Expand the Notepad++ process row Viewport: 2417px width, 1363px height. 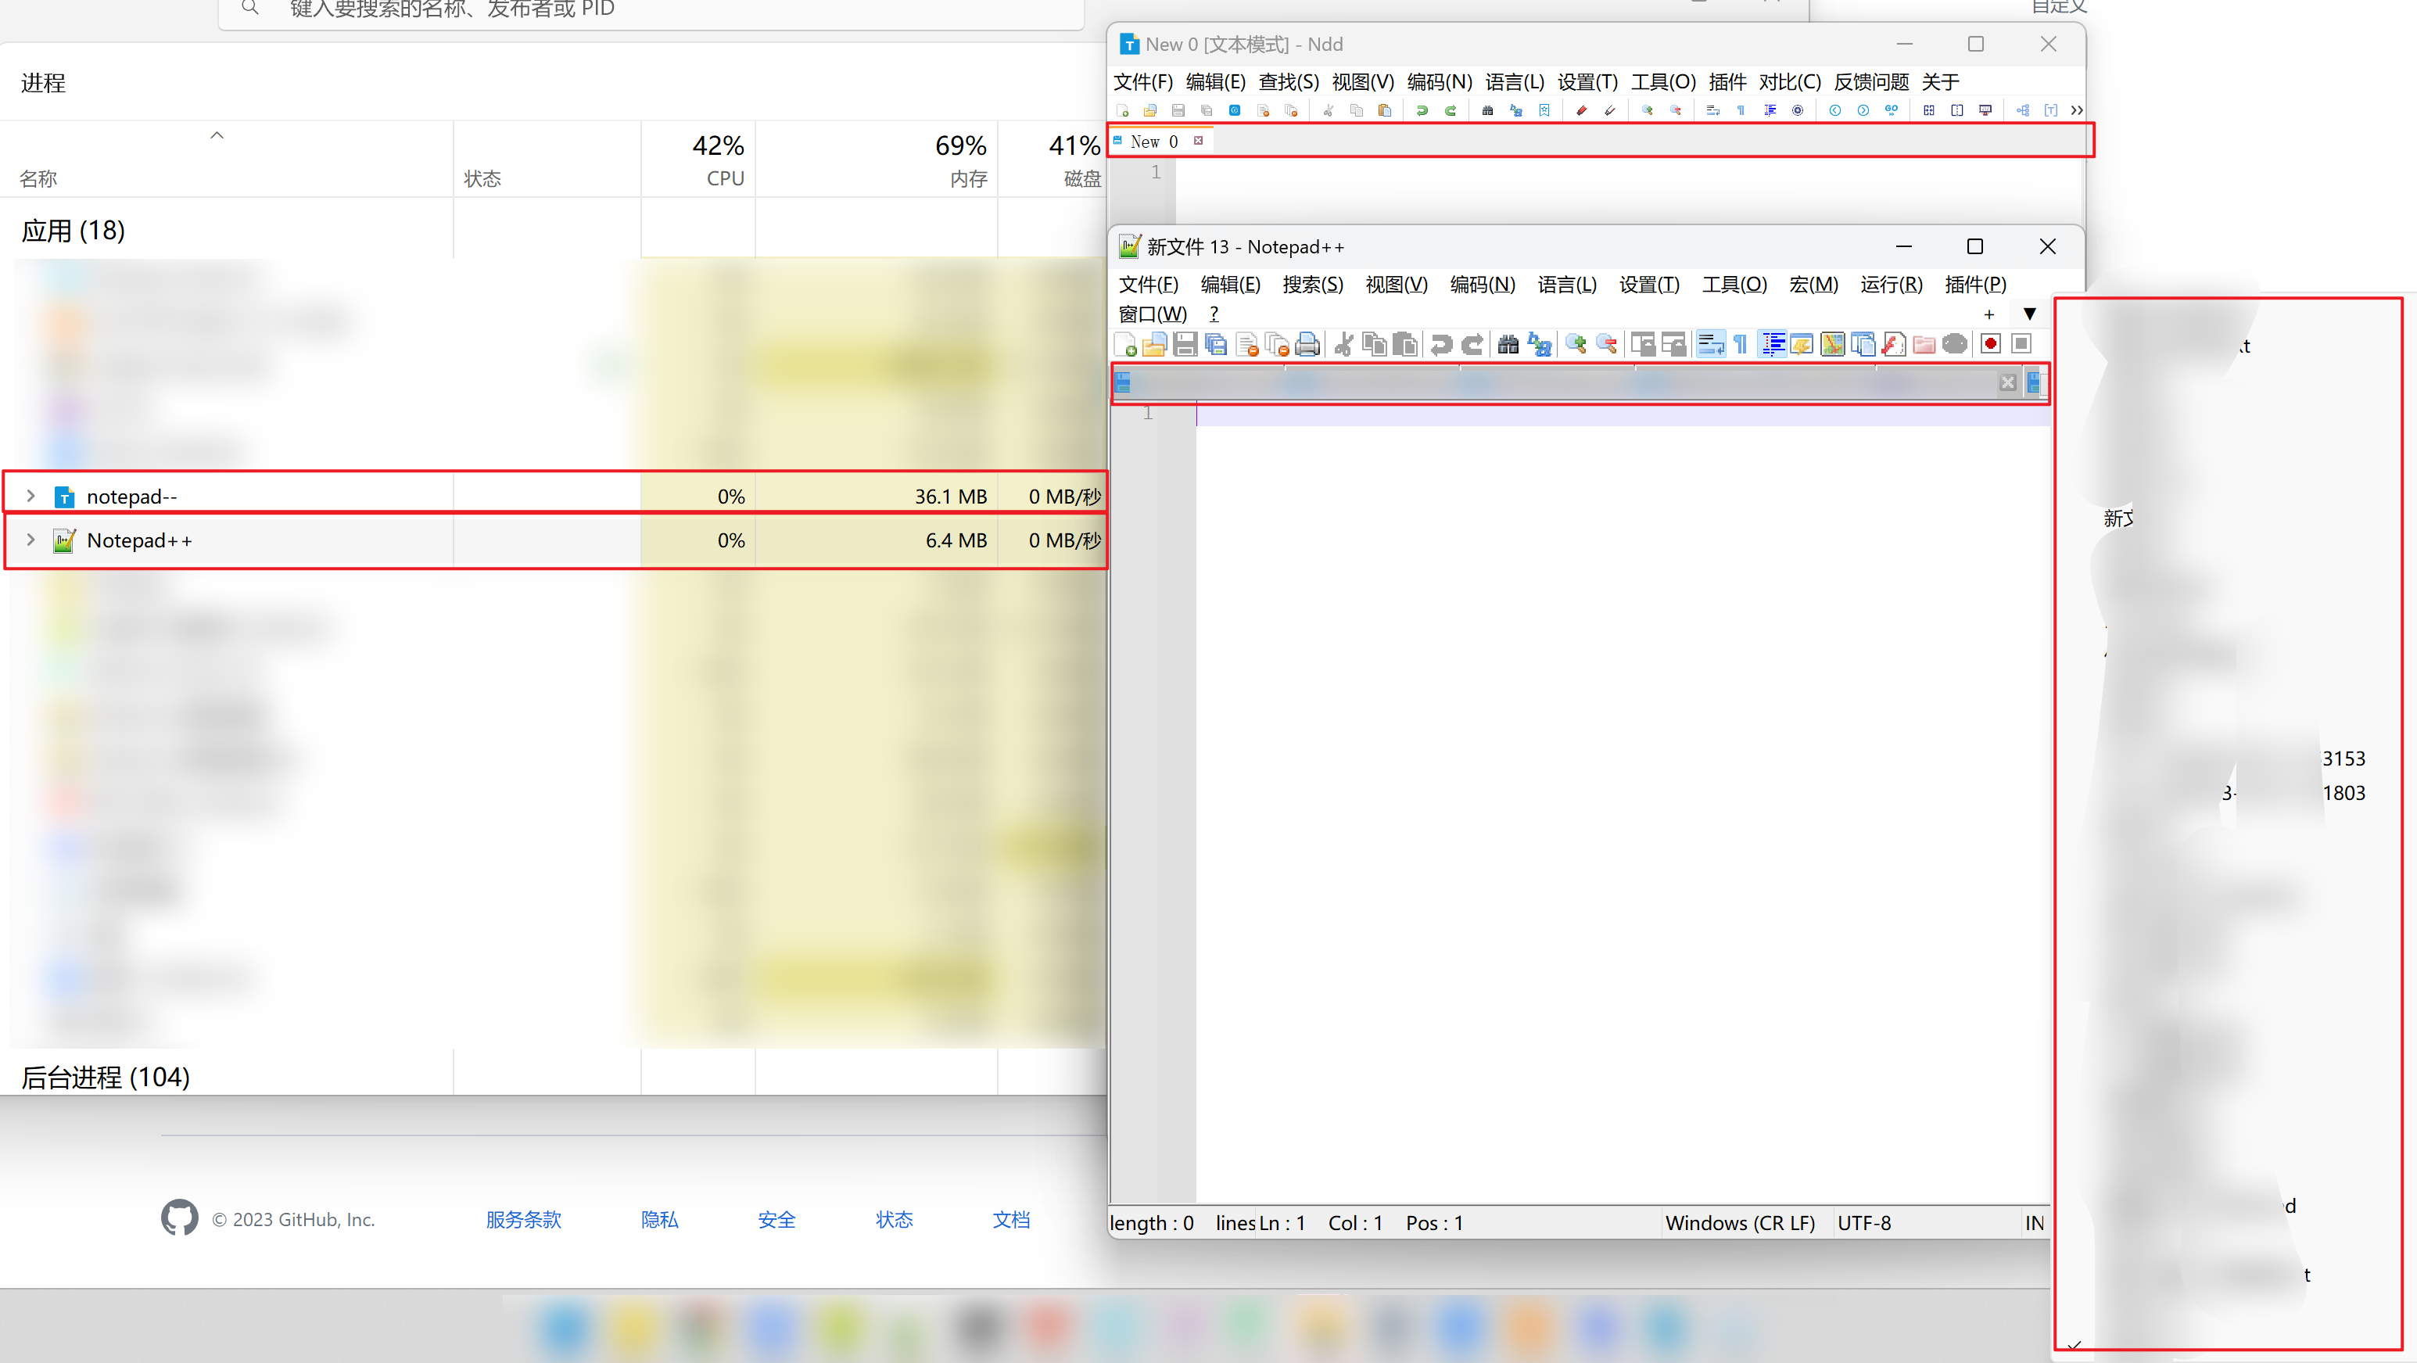[31, 540]
